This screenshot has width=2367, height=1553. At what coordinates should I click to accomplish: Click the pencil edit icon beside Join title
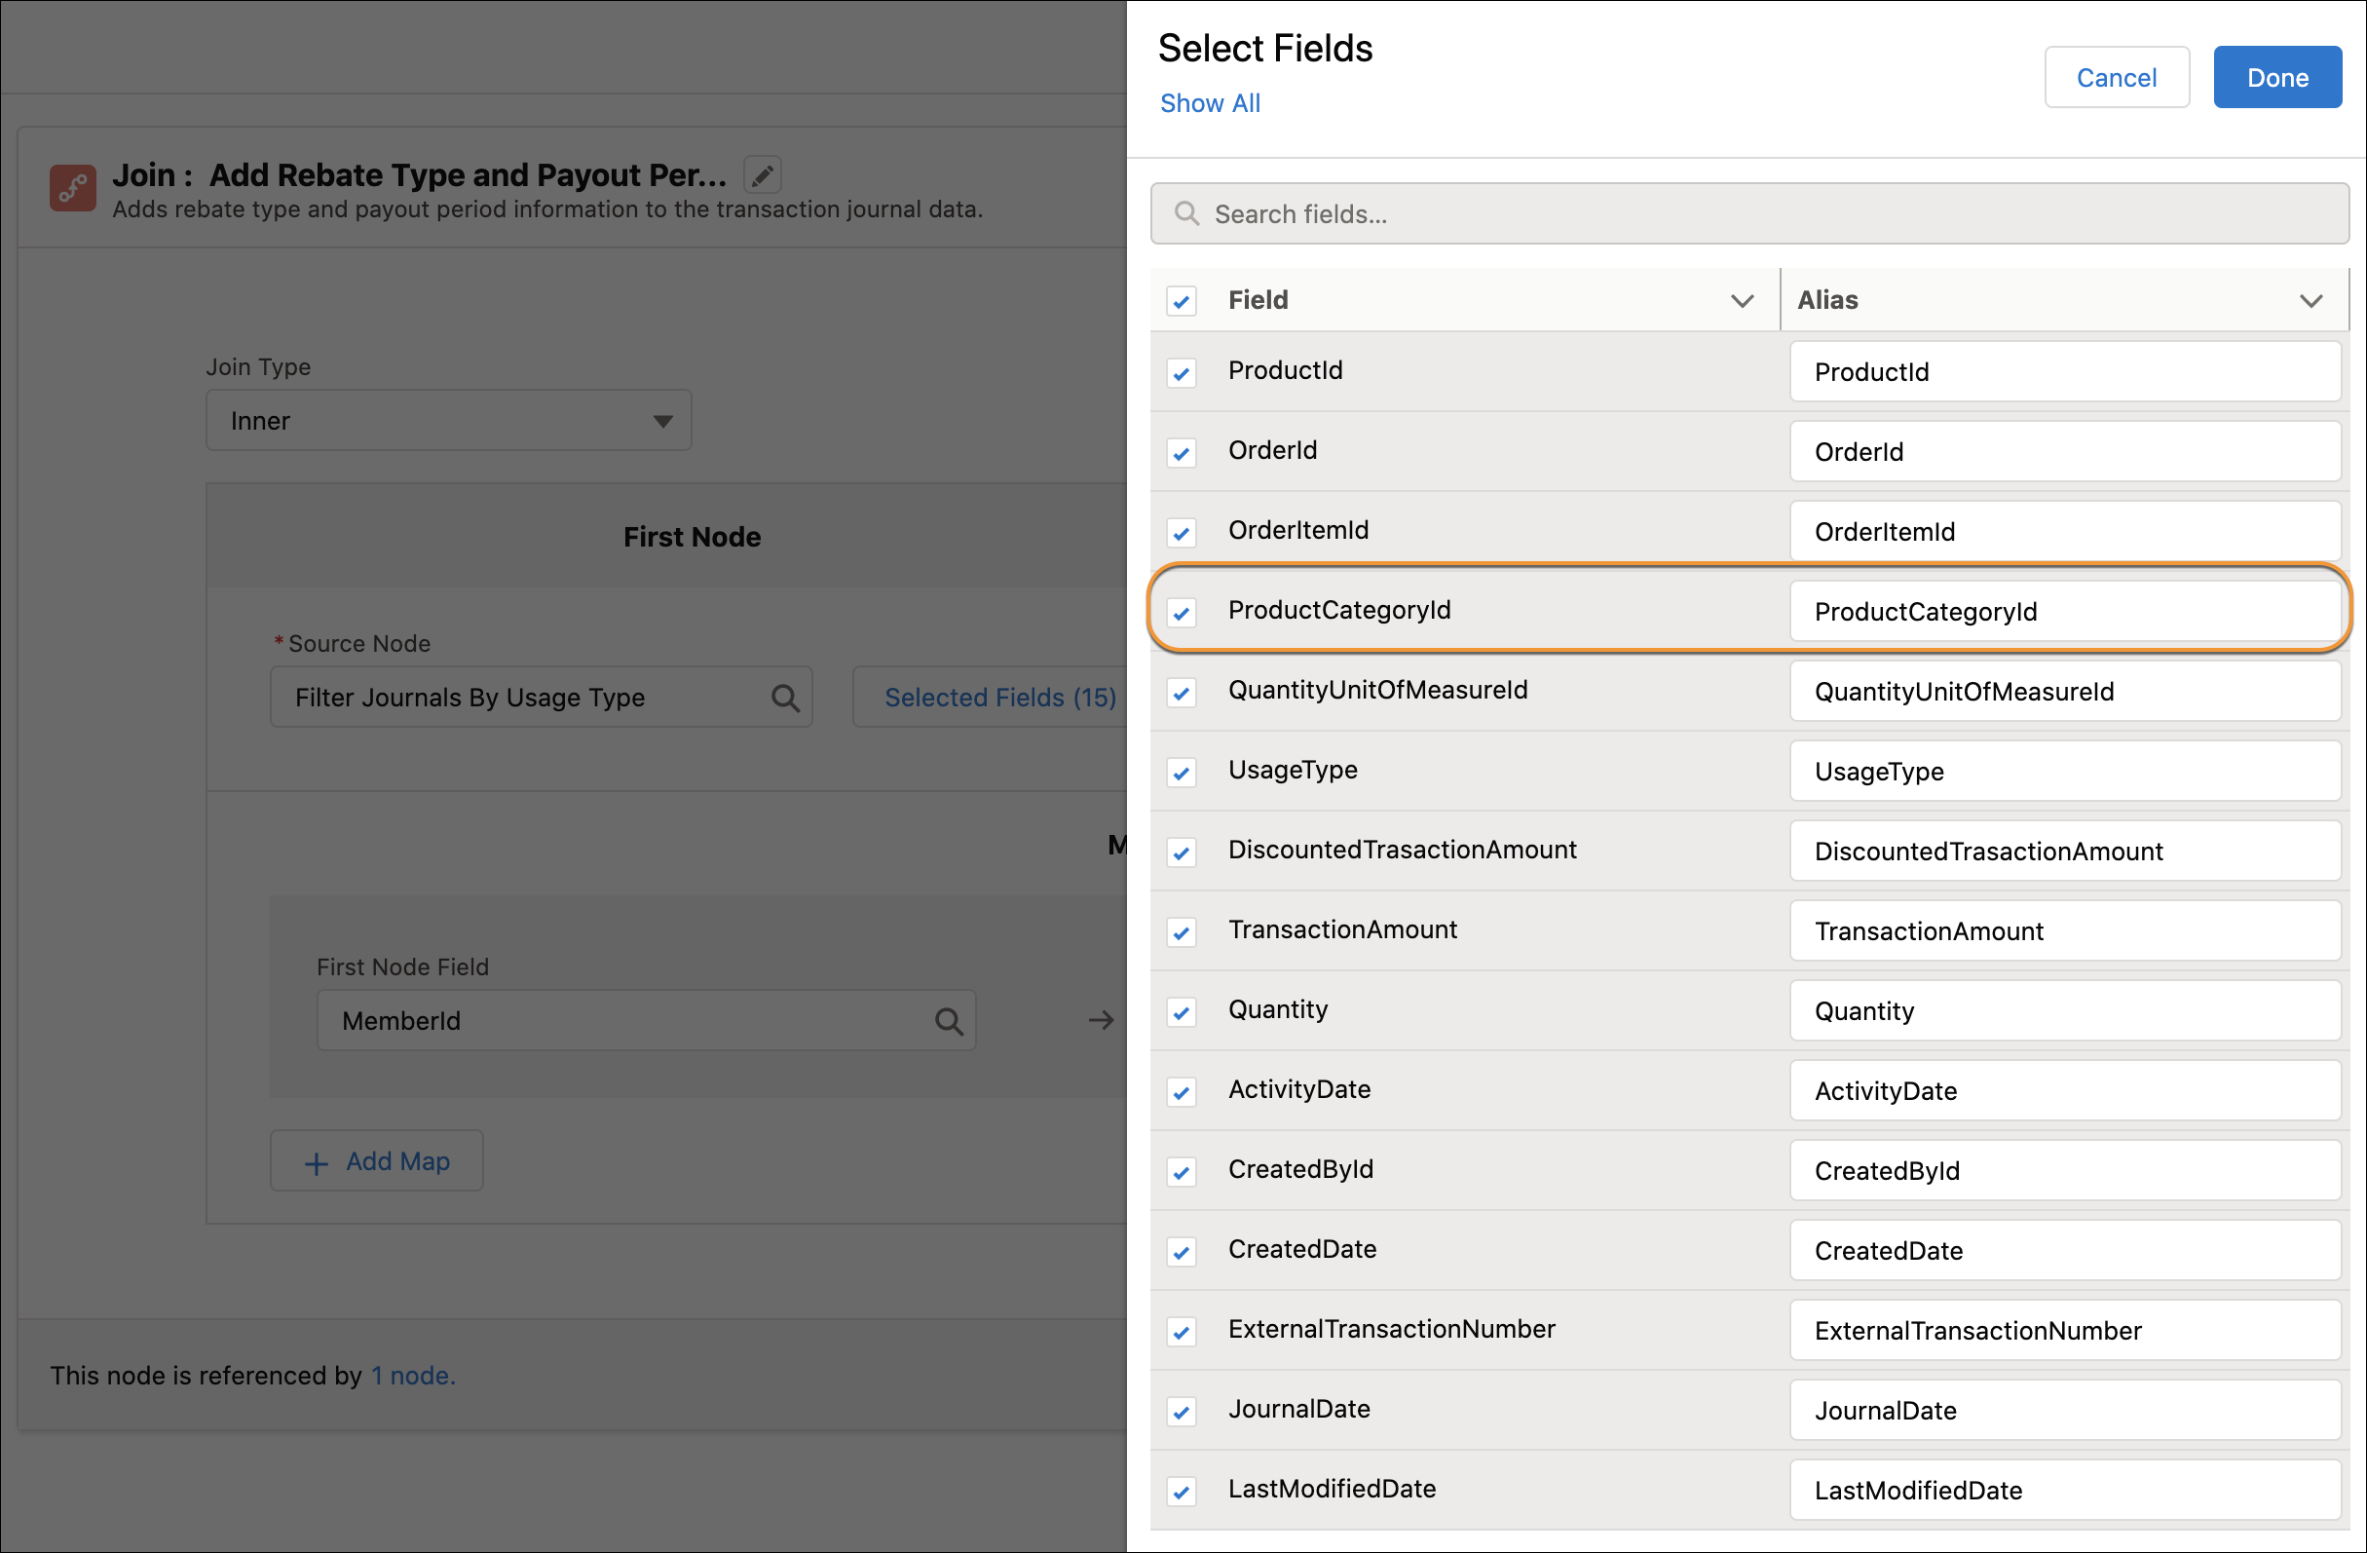[x=762, y=176]
